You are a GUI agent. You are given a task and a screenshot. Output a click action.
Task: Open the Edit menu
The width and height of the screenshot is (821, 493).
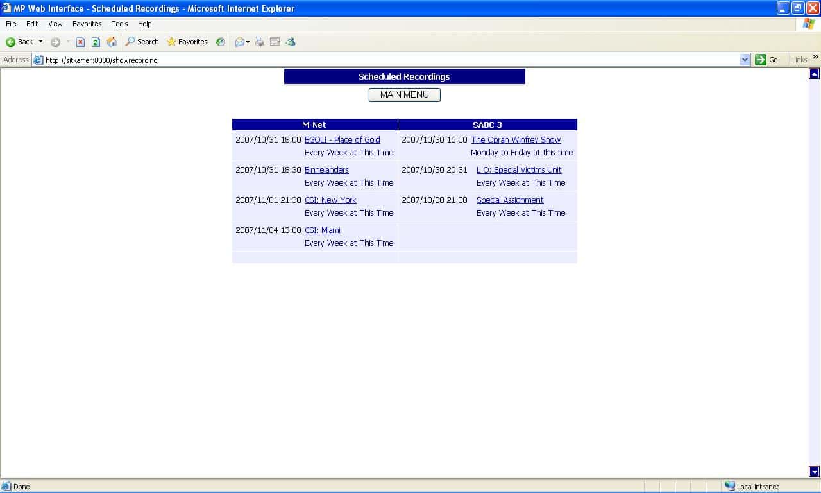tap(32, 24)
